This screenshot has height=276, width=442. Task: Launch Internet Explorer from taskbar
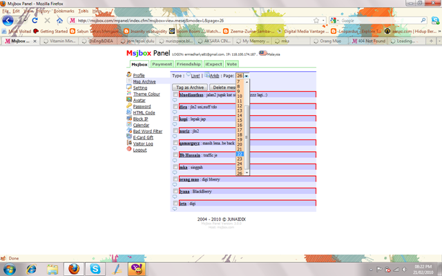(x=31, y=269)
